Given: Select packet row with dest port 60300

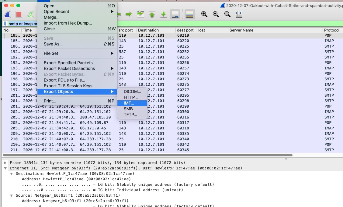Looking at the screenshot, I should click(x=172, y=112).
